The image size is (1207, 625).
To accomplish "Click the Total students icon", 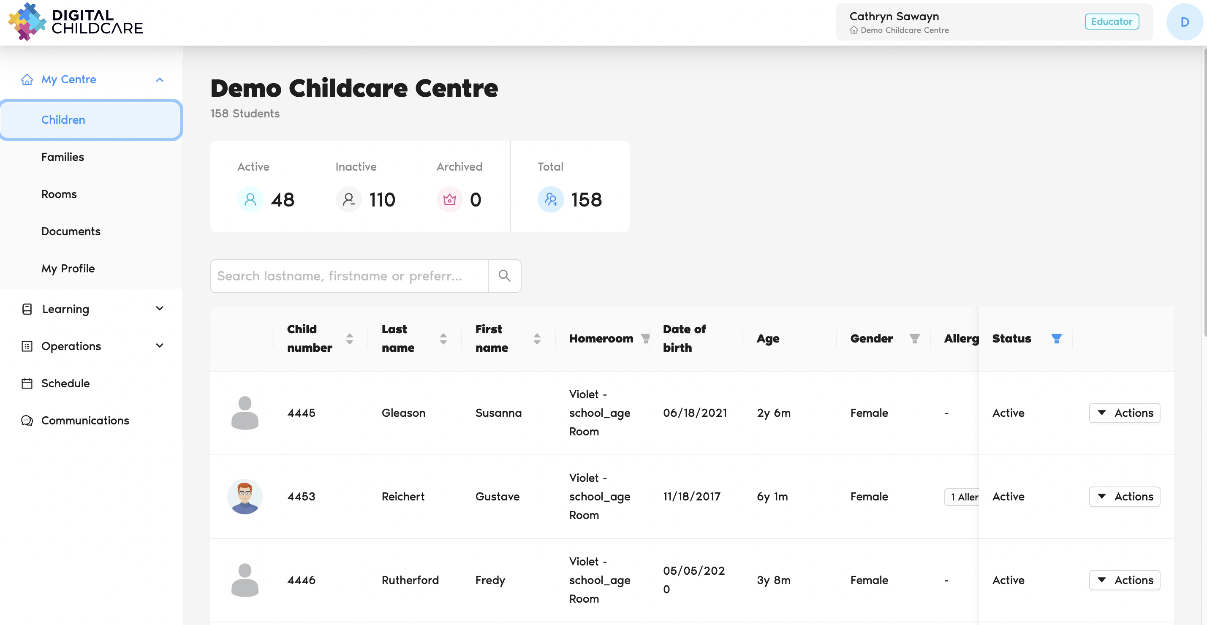I will coord(551,200).
